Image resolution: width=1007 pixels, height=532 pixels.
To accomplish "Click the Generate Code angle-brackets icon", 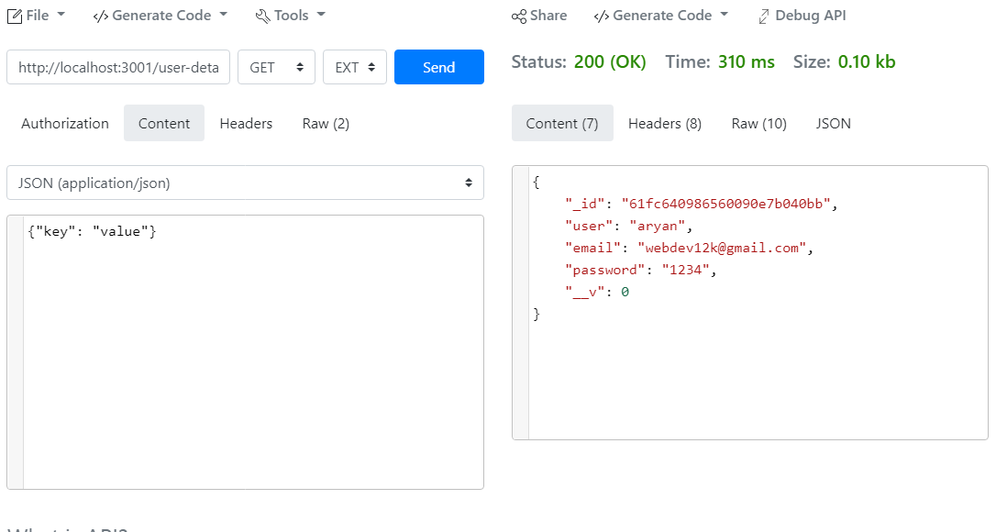I will click(99, 15).
